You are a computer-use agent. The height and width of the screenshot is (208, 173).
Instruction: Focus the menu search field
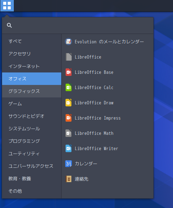coord(78,25)
